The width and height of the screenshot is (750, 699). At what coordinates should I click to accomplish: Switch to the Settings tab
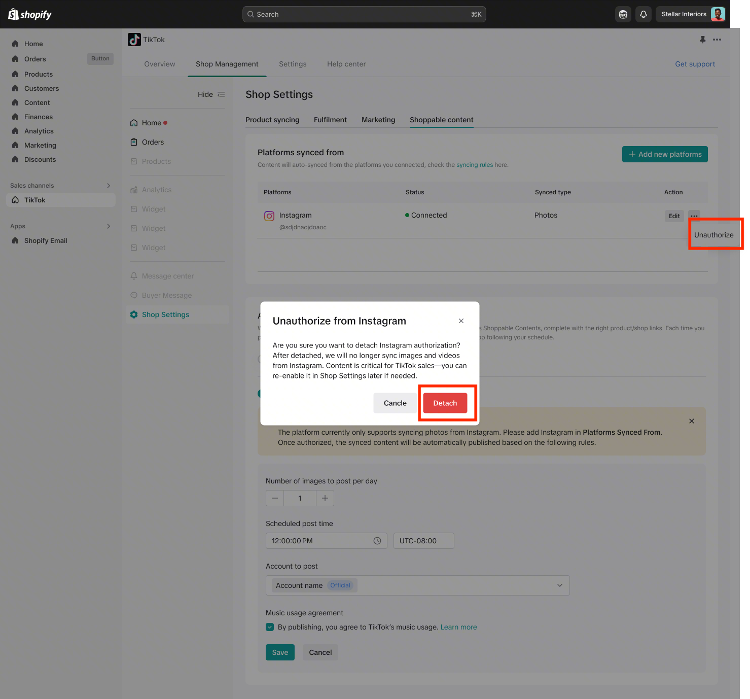point(293,64)
